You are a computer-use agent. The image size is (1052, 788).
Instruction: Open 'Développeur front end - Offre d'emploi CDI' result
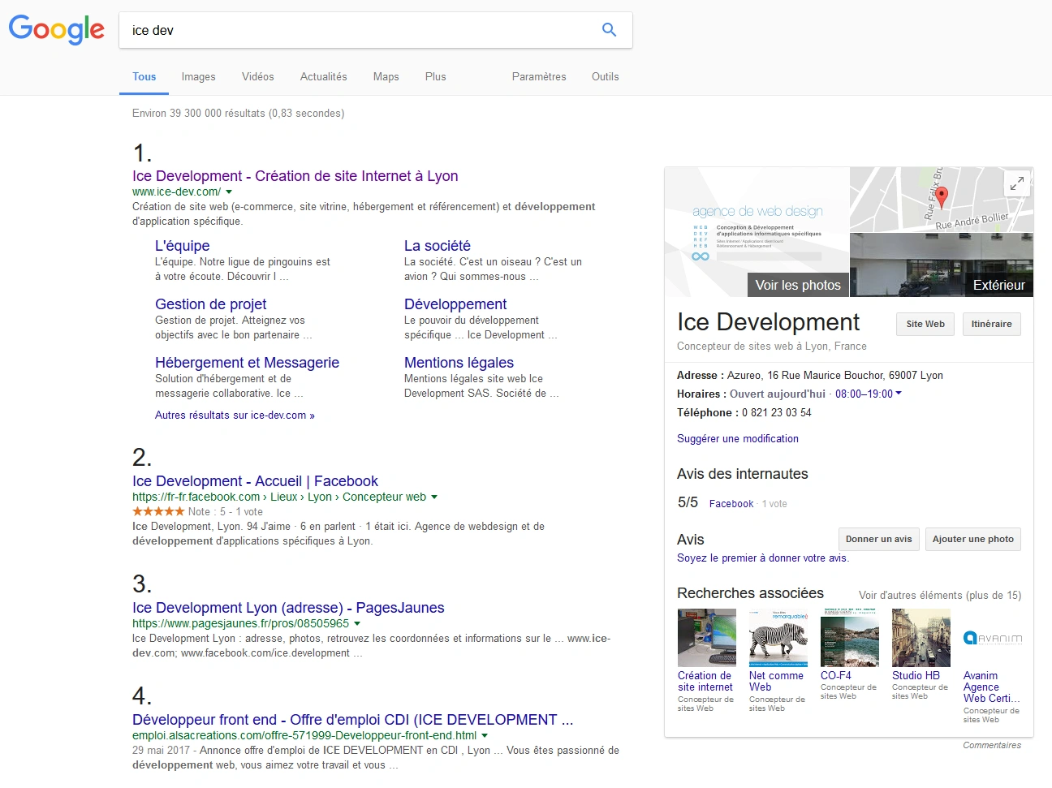point(353,720)
